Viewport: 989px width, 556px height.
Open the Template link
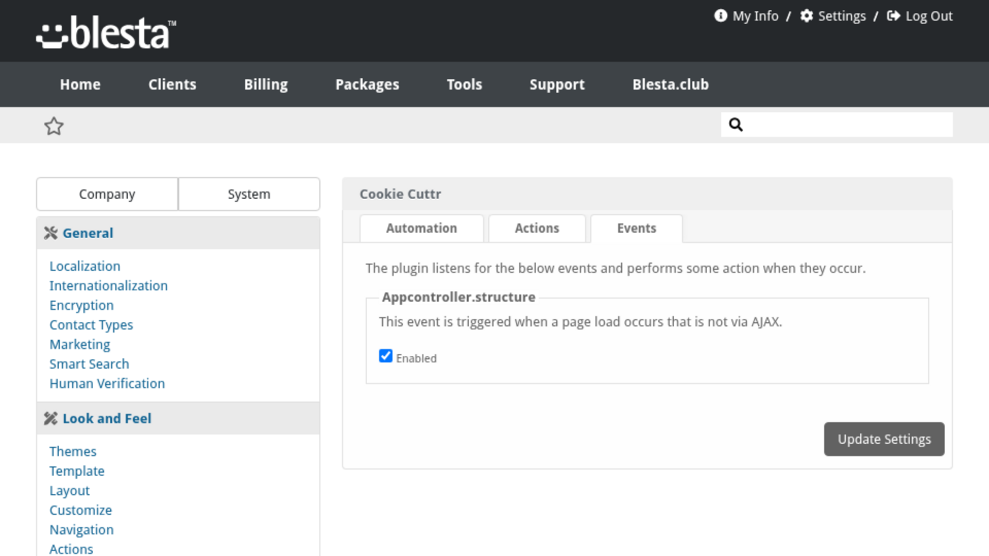coord(77,471)
